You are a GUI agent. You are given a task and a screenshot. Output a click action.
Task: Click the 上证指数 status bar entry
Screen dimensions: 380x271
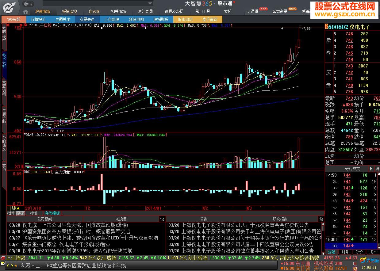[x=15, y=258]
